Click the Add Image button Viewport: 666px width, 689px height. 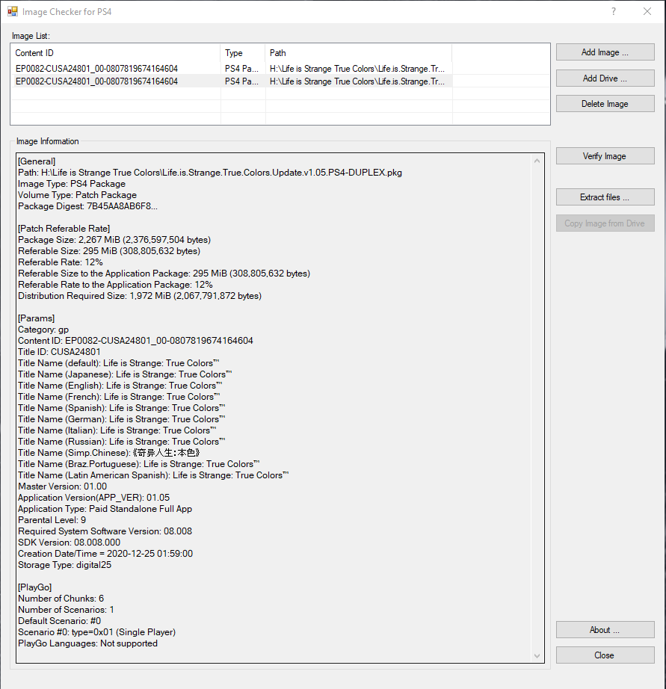tap(605, 52)
